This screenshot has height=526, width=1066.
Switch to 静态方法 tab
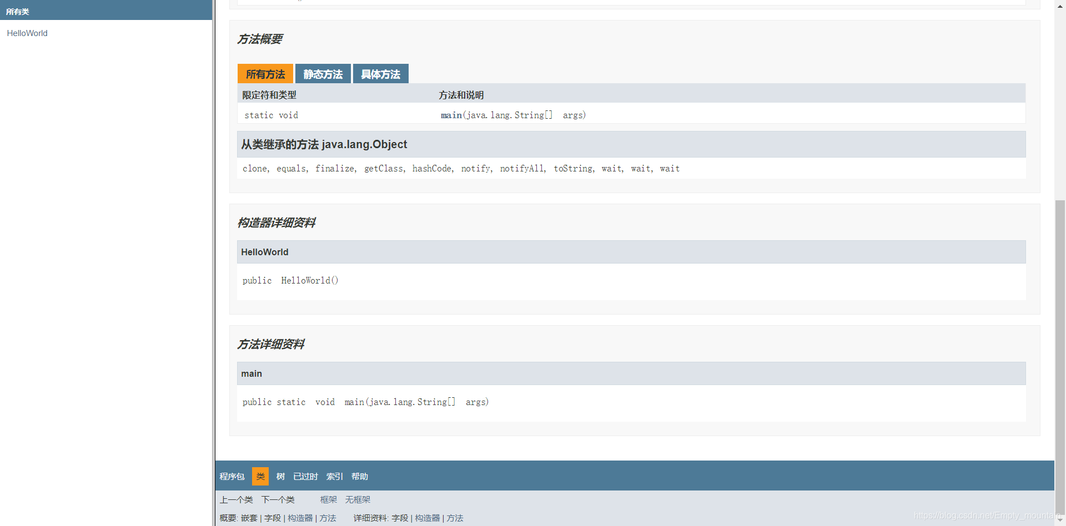pyautogui.click(x=323, y=74)
